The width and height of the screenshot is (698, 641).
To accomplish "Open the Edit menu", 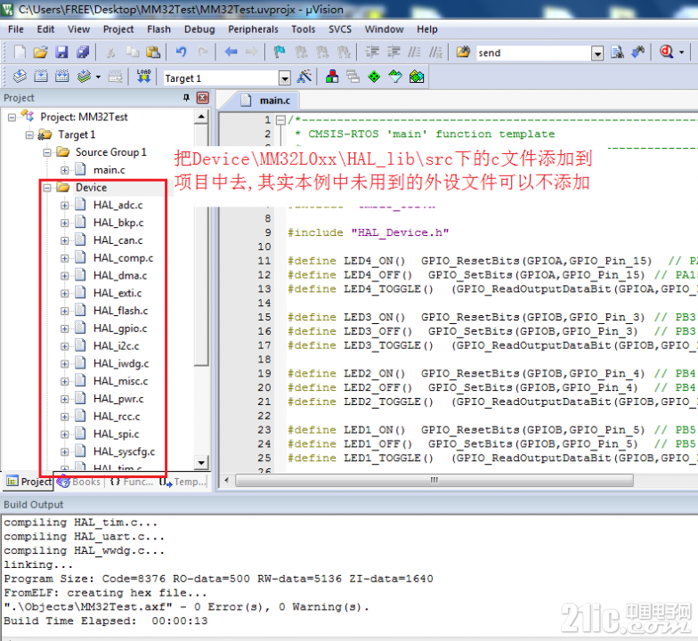I will coord(45,29).
